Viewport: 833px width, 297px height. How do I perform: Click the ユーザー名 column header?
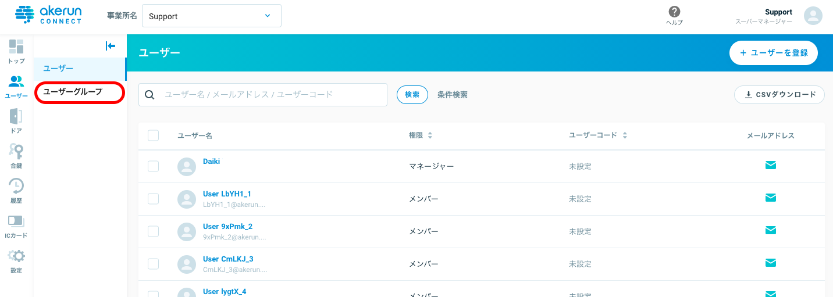coord(195,135)
